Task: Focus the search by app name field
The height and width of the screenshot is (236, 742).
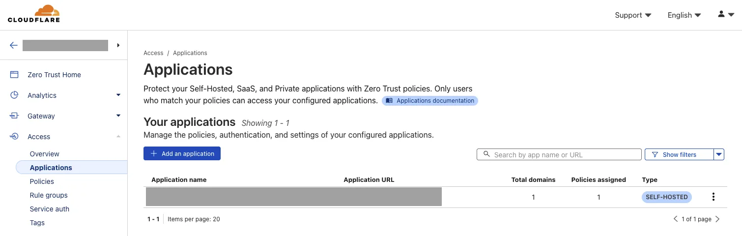Action: tap(559, 154)
